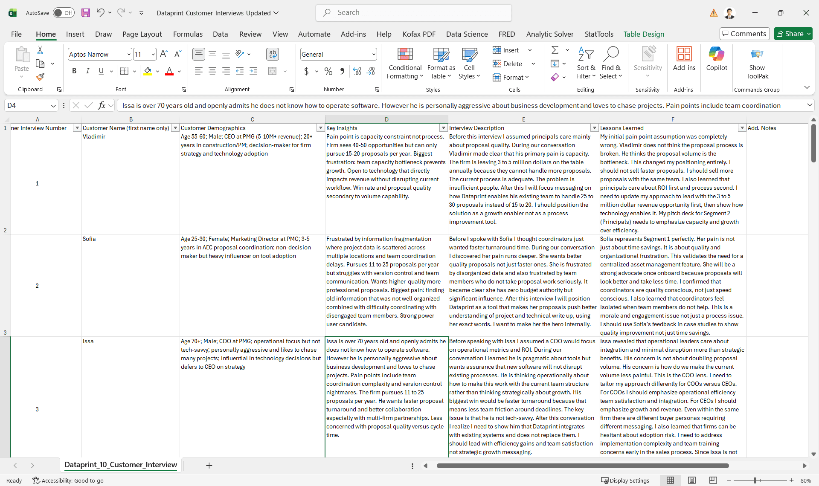Click the Add-ins ribbon icon
This screenshot has height=486, width=819.
(684, 59)
